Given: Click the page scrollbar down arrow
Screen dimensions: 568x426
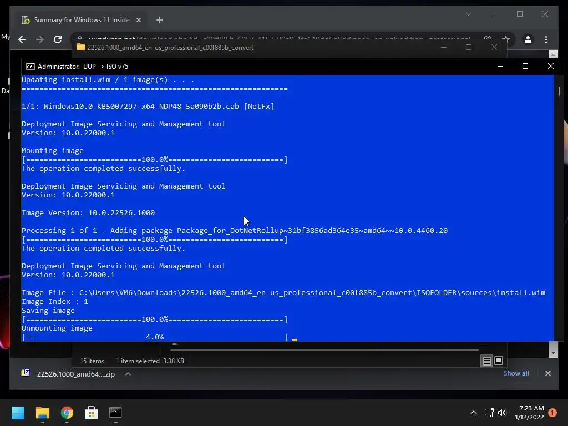Looking at the screenshot, I should pyautogui.click(x=553, y=352).
